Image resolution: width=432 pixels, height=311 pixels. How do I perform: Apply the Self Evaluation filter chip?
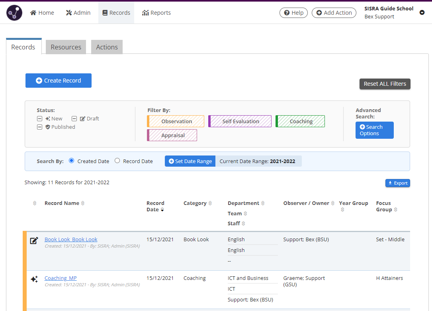[240, 121]
